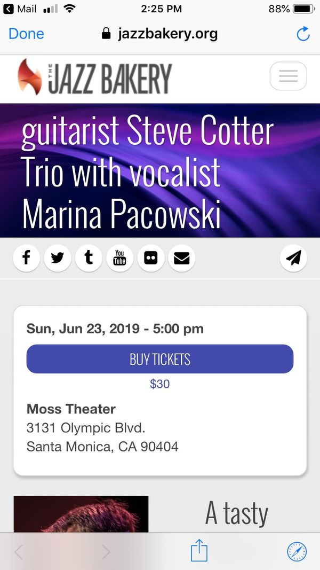The width and height of the screenshot is (320, 570).
Task: Return to Mail app via back link
Action: tap(20, 9)
